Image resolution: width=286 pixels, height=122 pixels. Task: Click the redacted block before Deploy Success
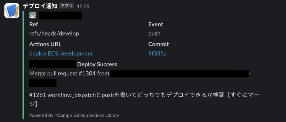(53, 64)
